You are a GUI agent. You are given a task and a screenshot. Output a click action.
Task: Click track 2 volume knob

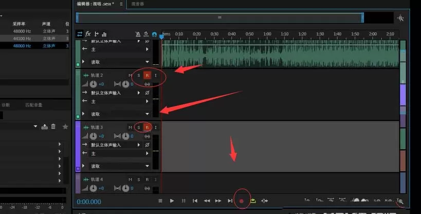tap(93, 84)
